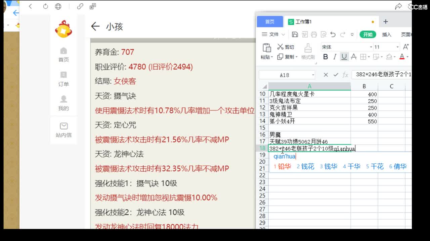Redo the action in WPS
This screenshot has width=430, height=241.
(x=343, y=34)
